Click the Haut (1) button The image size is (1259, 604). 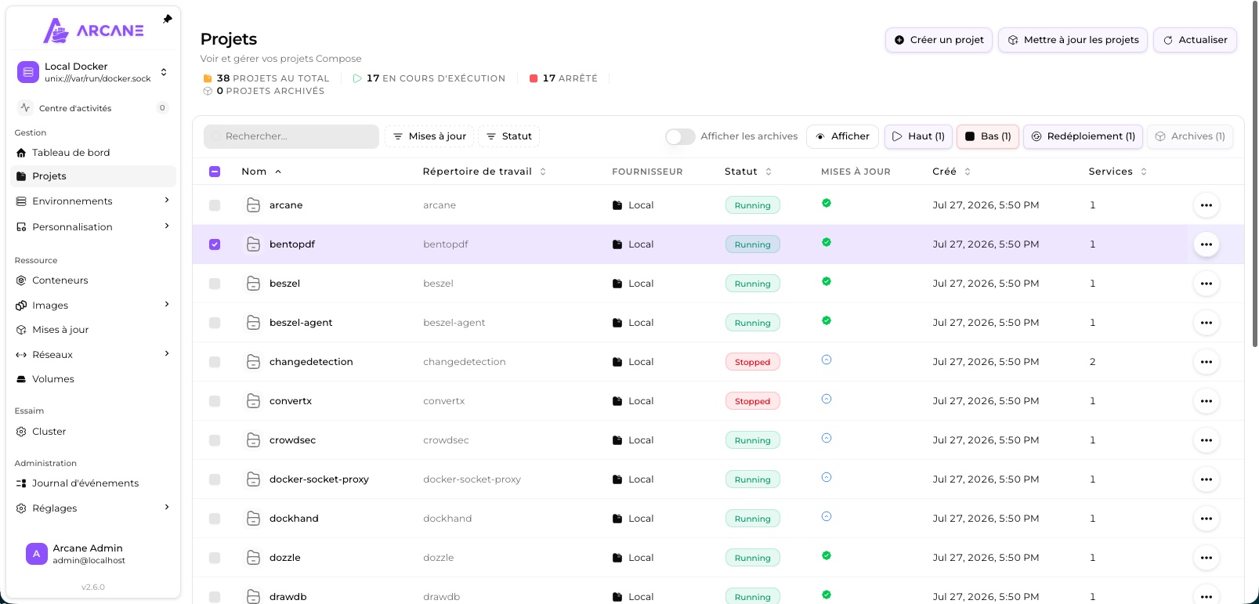918,136
